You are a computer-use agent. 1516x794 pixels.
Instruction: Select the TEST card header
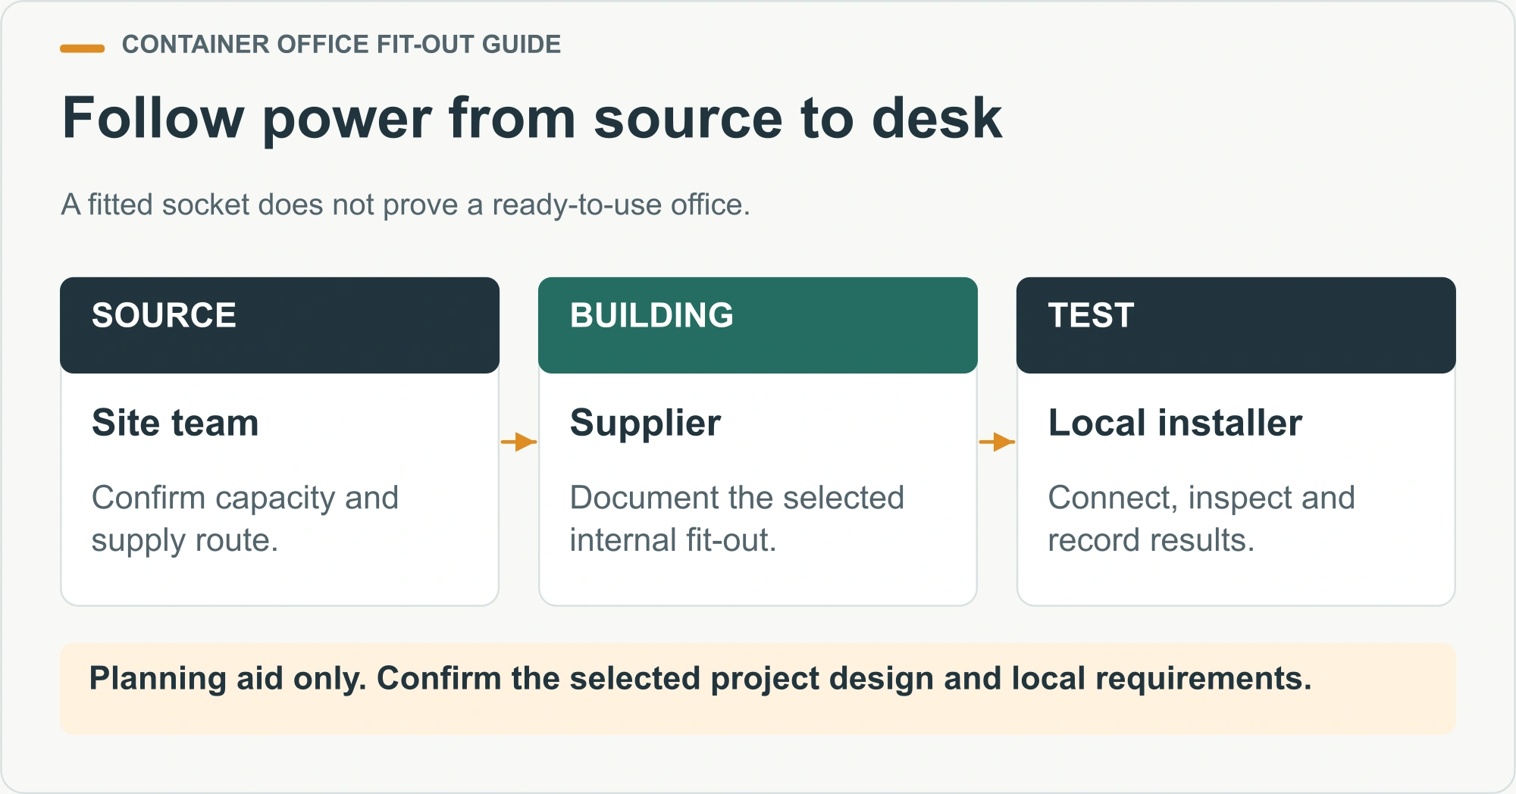click(1236, 325)
